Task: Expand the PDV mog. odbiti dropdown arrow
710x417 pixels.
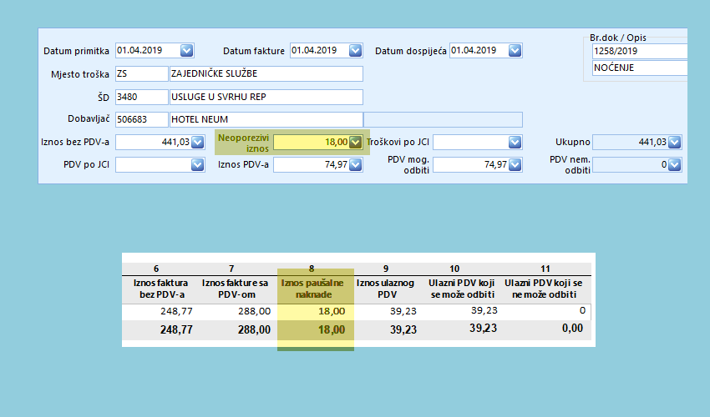Action: pos(515,164)
